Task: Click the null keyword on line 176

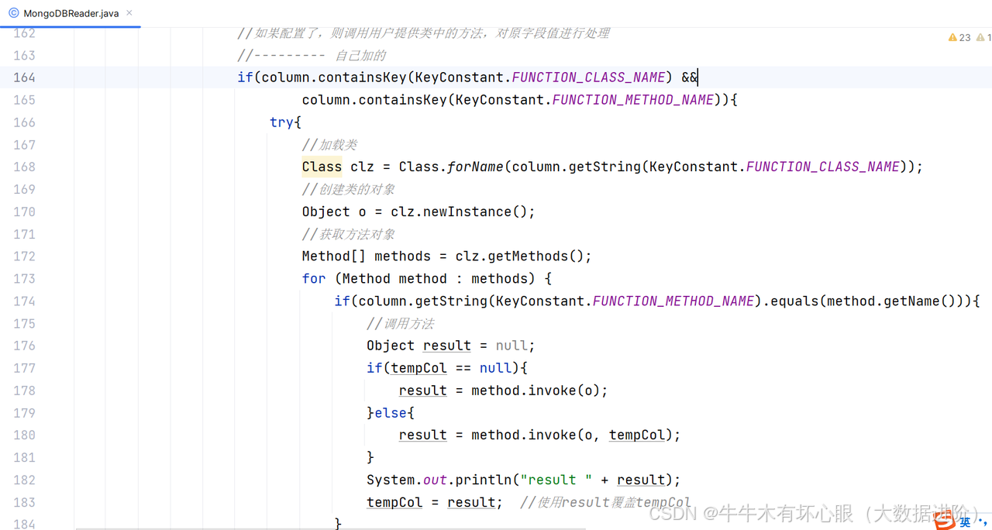Action: coord(511,346)
